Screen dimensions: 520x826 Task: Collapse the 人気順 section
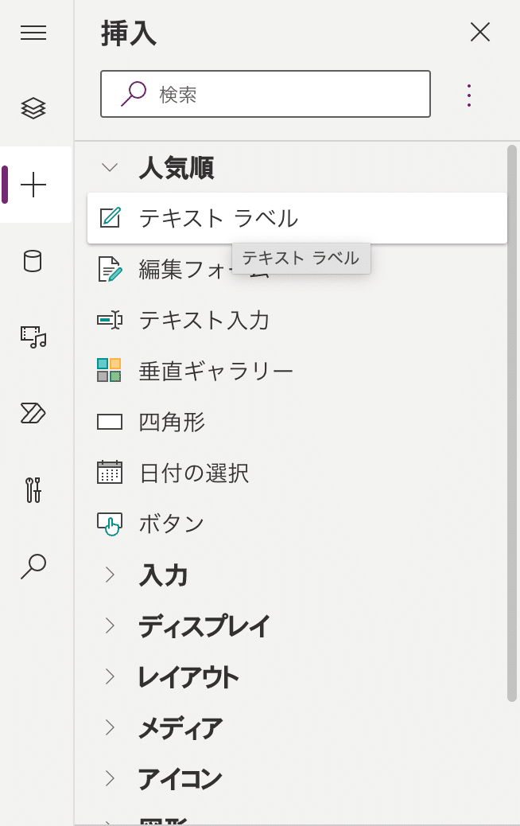pos(111,168)
